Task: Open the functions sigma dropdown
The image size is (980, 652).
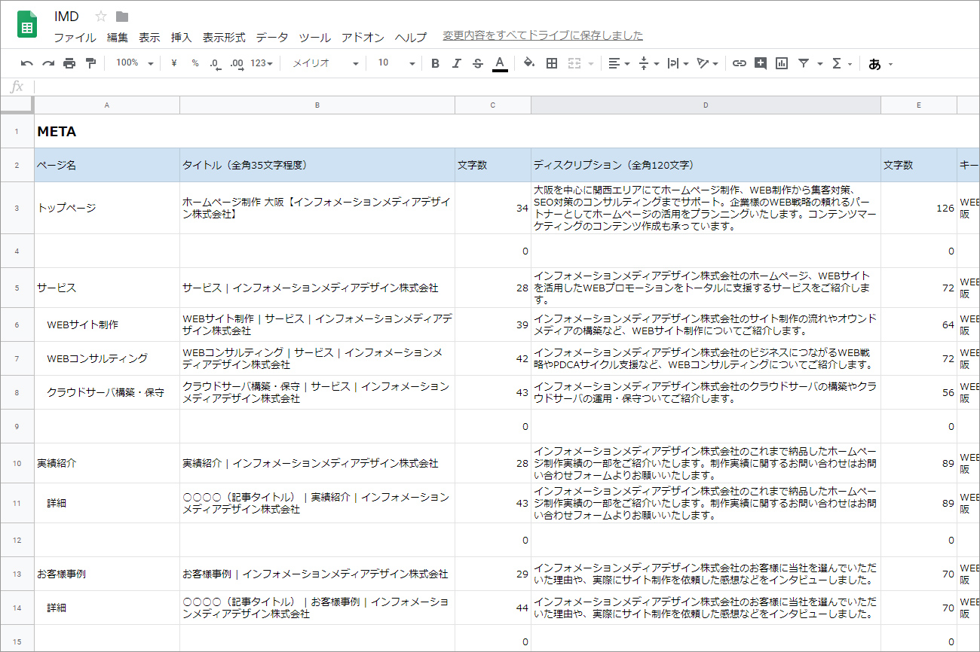Action: click(841, 63)
